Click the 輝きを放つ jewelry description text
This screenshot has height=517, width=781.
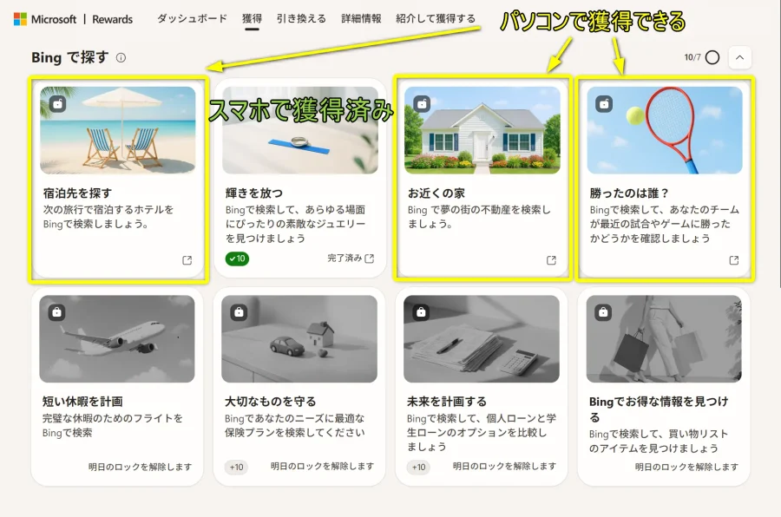[295, 224]
